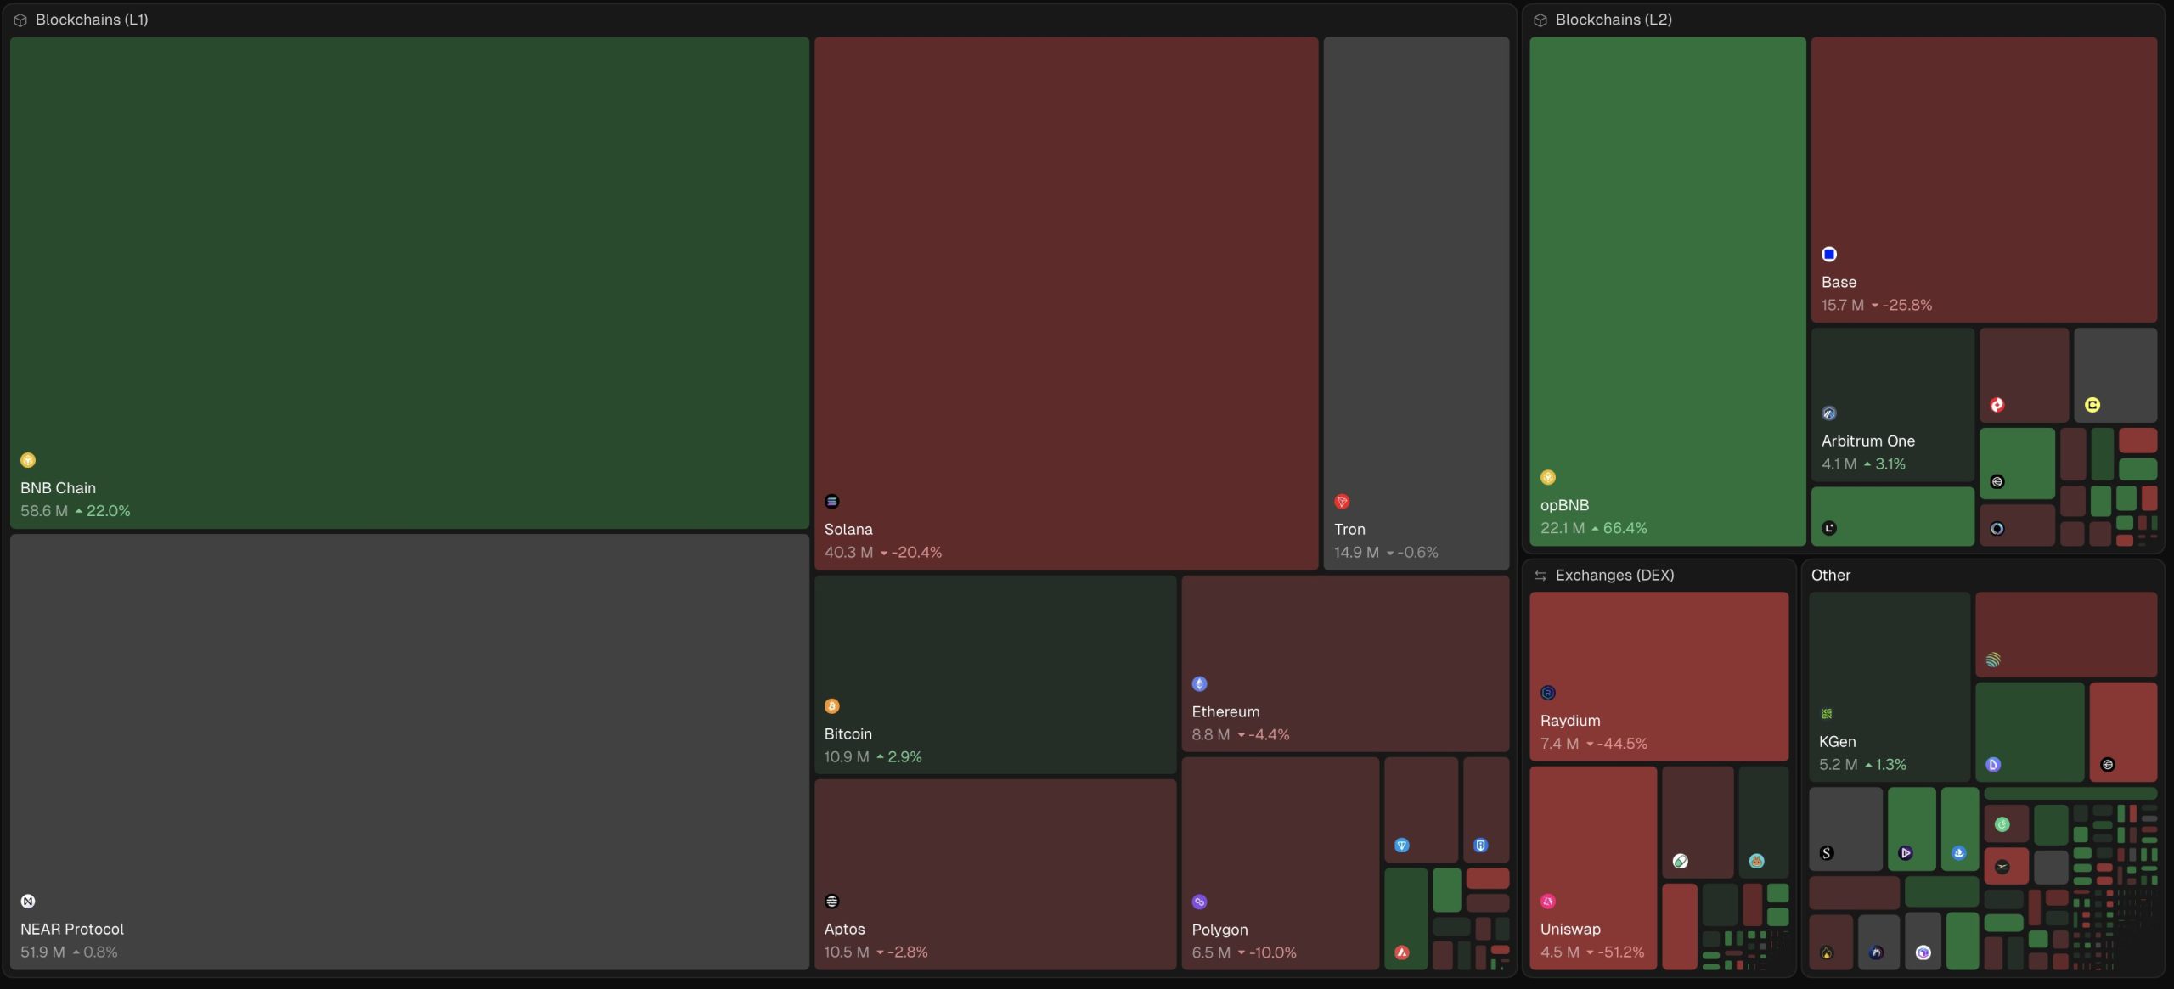Click the Uniswap logo icon

point(1548,902)
